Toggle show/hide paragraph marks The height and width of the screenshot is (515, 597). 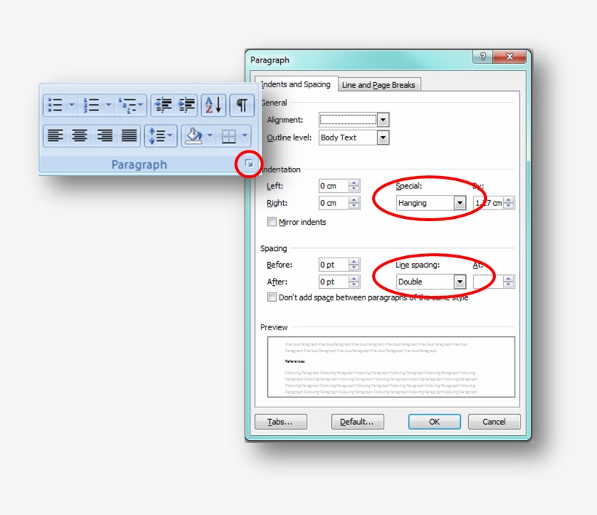(x=242, y=105)
